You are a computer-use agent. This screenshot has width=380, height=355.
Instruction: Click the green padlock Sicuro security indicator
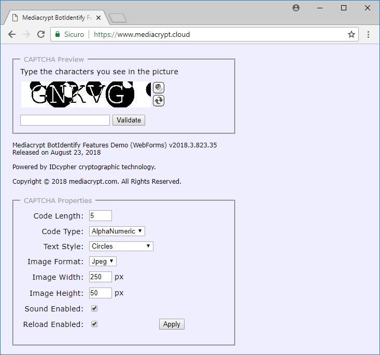pos(69,34)
